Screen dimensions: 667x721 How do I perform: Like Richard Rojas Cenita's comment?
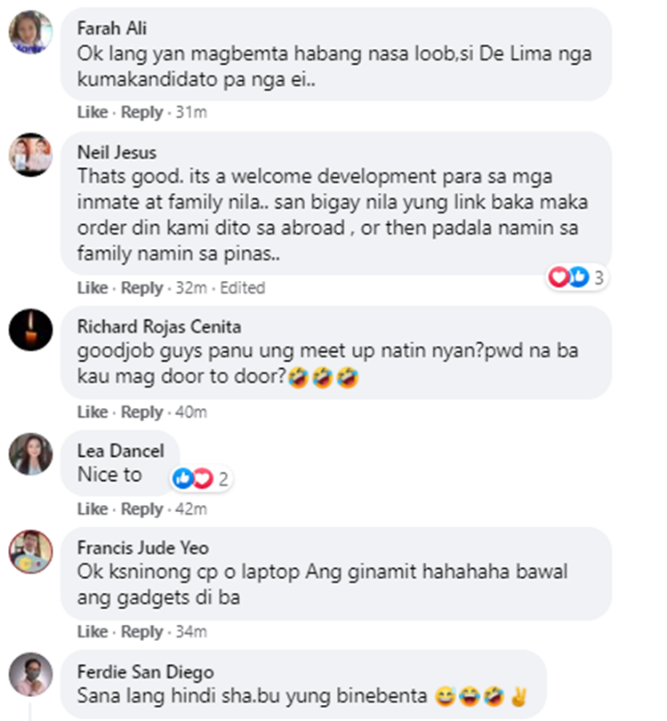click(92, 412)
